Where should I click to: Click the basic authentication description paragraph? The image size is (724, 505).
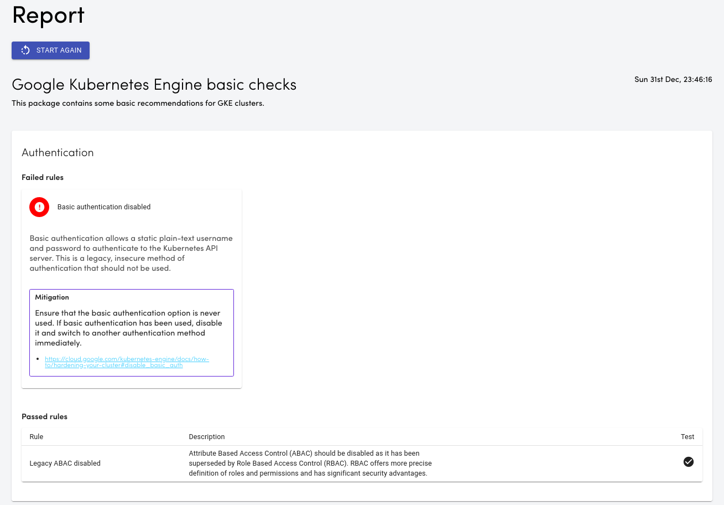pos(131,253)
